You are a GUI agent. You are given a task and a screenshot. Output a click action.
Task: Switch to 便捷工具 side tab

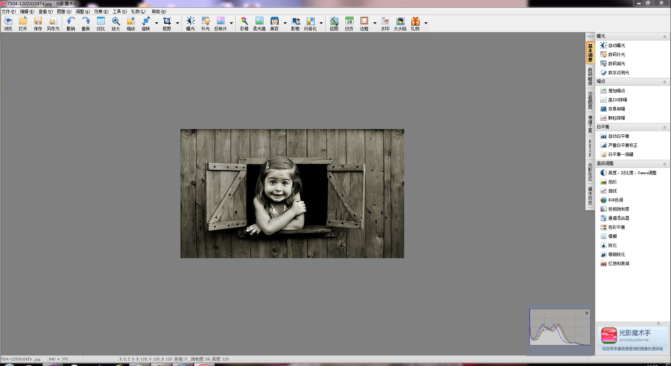pyautogui.click(x=590, y=124)
